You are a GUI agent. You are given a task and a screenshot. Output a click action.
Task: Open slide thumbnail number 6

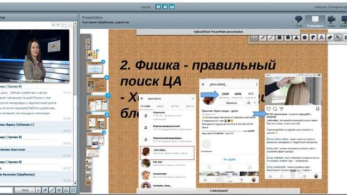pos(97,85)
